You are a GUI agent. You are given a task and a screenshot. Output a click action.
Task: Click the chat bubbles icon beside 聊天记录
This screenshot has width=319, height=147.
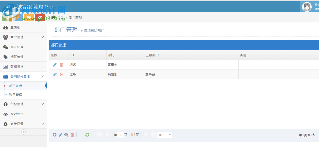click(x=6, y=47)
